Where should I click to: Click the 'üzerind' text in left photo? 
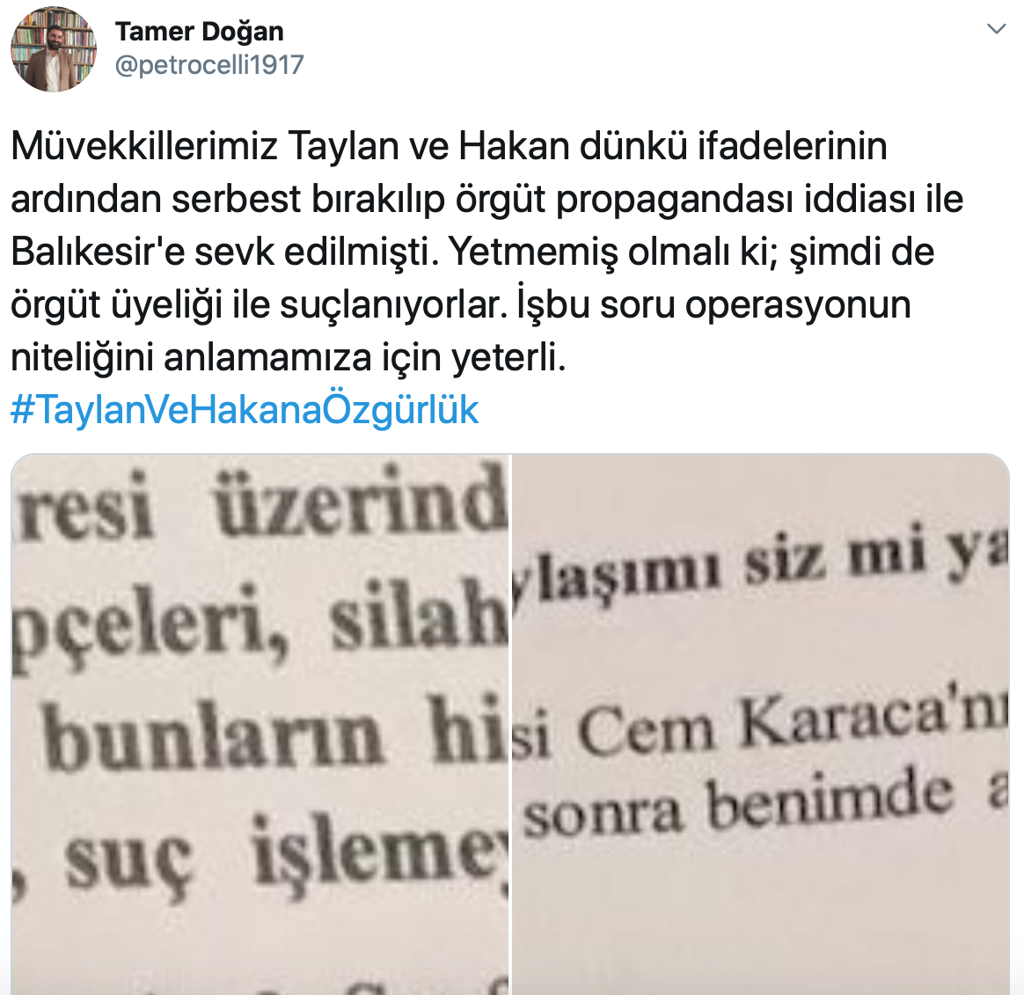362,502
